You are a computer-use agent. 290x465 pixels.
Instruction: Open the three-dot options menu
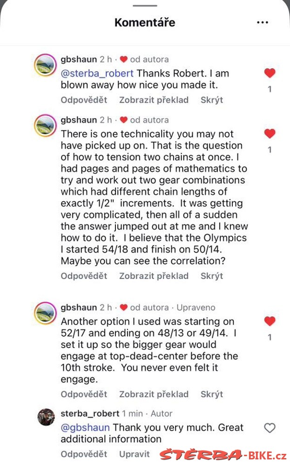point(263,22)
